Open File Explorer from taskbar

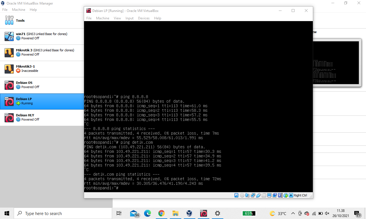[176, 213]
